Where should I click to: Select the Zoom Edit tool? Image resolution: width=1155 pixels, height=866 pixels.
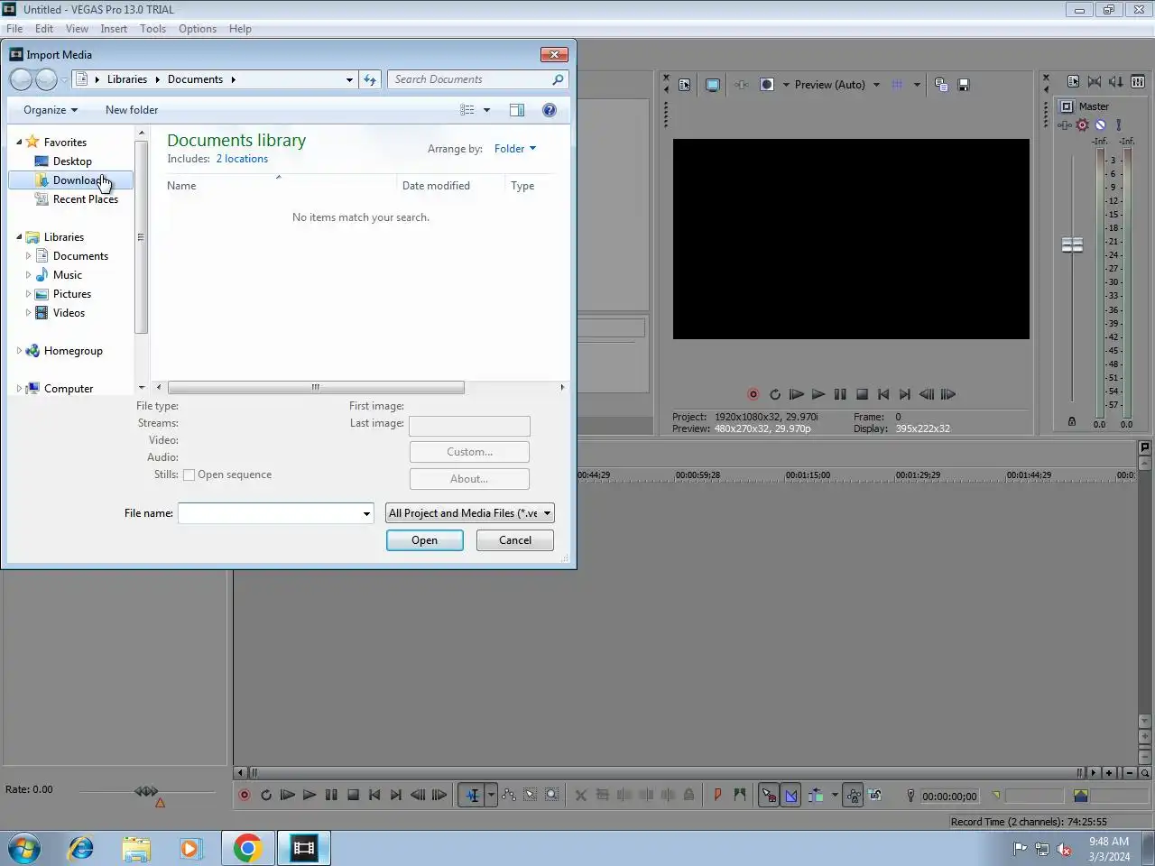coord(552,796)
